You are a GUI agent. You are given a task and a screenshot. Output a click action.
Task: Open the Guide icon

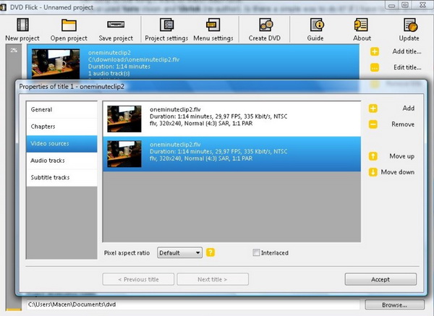tap(316, 25)
